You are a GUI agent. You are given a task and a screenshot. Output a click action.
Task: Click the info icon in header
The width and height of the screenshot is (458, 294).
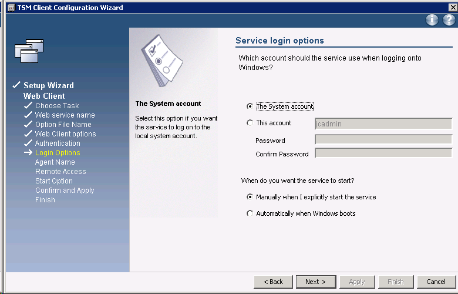click(432, 20)
